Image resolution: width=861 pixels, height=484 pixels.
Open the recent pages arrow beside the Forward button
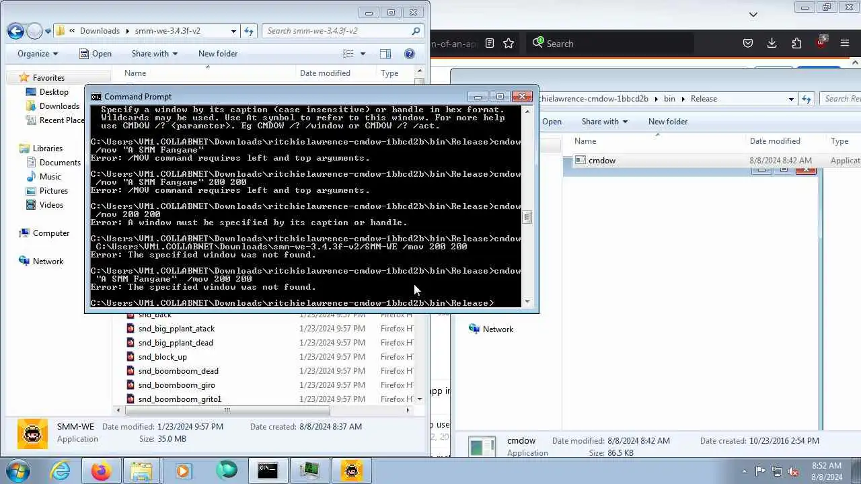[x=48, y=31]
